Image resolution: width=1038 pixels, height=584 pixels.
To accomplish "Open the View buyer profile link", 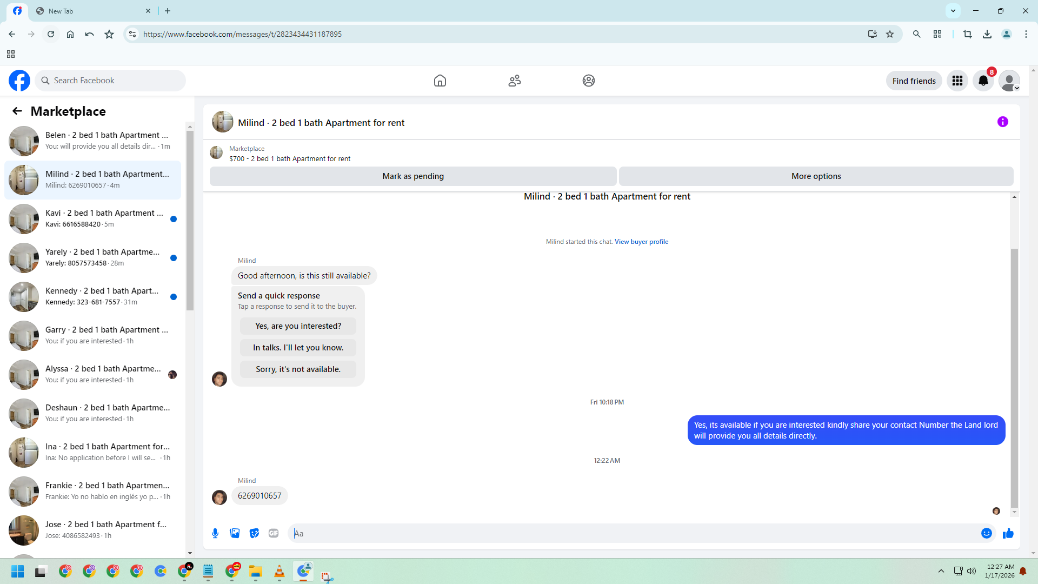I will (x=641, y=242).
